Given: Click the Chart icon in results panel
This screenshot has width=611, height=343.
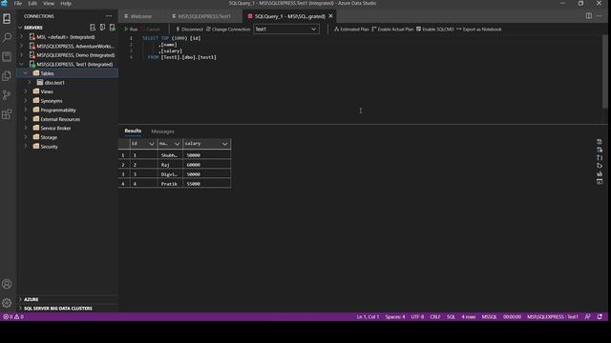Looking at the screenshot, I should pos(600,173).
